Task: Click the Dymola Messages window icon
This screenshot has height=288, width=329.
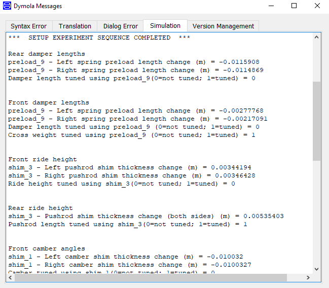Action: click(7, 6)
